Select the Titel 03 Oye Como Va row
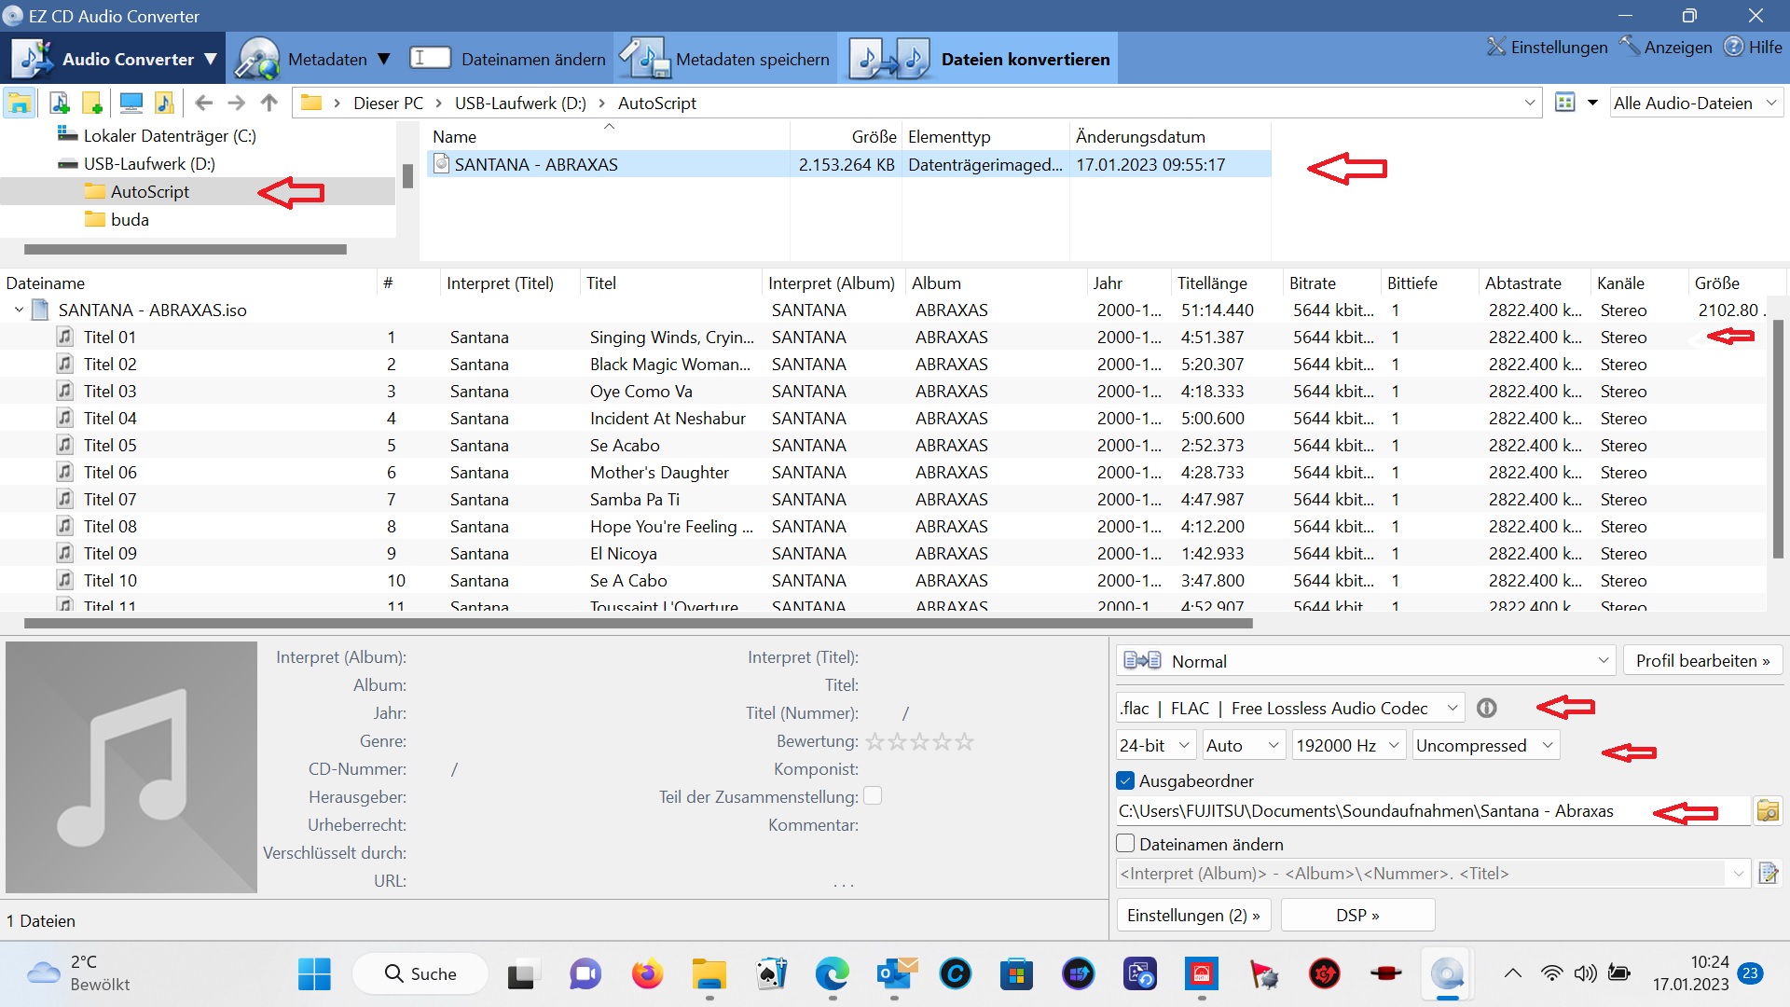 pos(883,391)
